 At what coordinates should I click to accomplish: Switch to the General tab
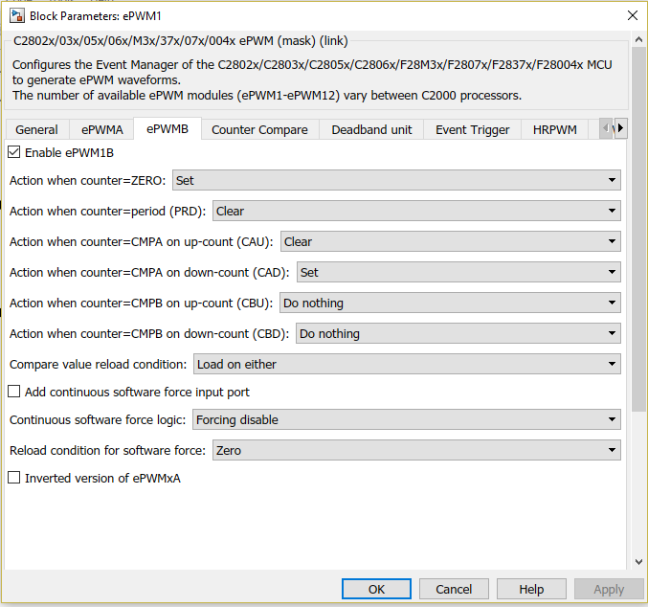36,130
